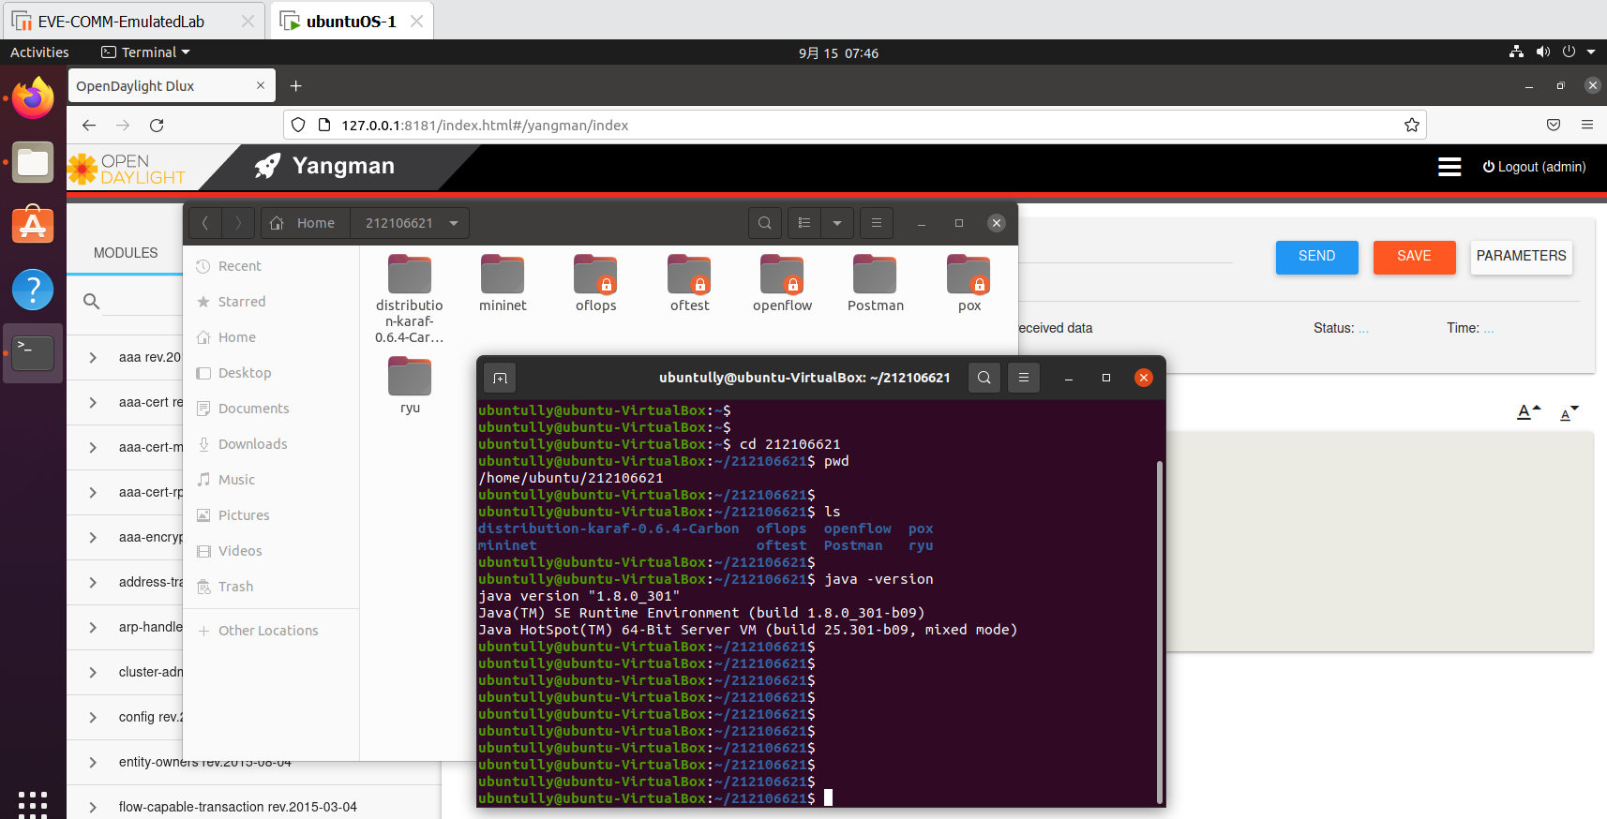Click search icon in Yangman modules
The height and width of the screenshot is (819, 1607).
[91, 301]
